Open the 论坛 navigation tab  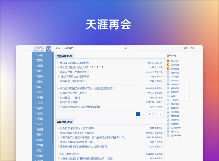coord(58,48)
